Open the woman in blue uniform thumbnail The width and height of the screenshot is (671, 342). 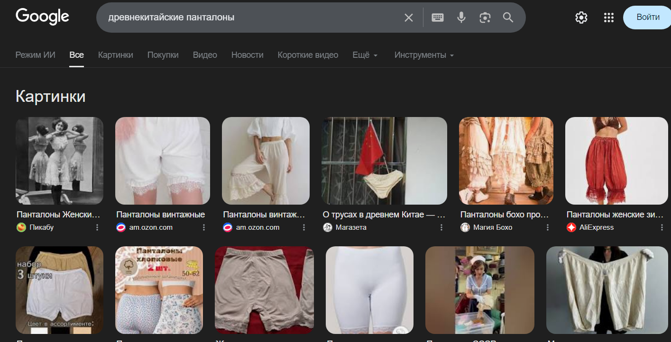[480, 290]
